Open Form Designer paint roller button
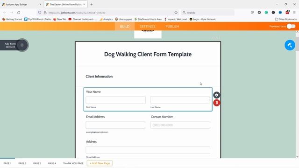The width and height of the screenshot is (299, 168). click(x=290, y=45)
